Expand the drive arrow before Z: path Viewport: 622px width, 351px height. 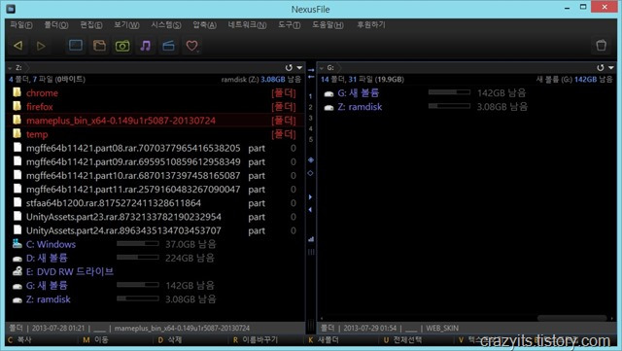click(10, 68)
